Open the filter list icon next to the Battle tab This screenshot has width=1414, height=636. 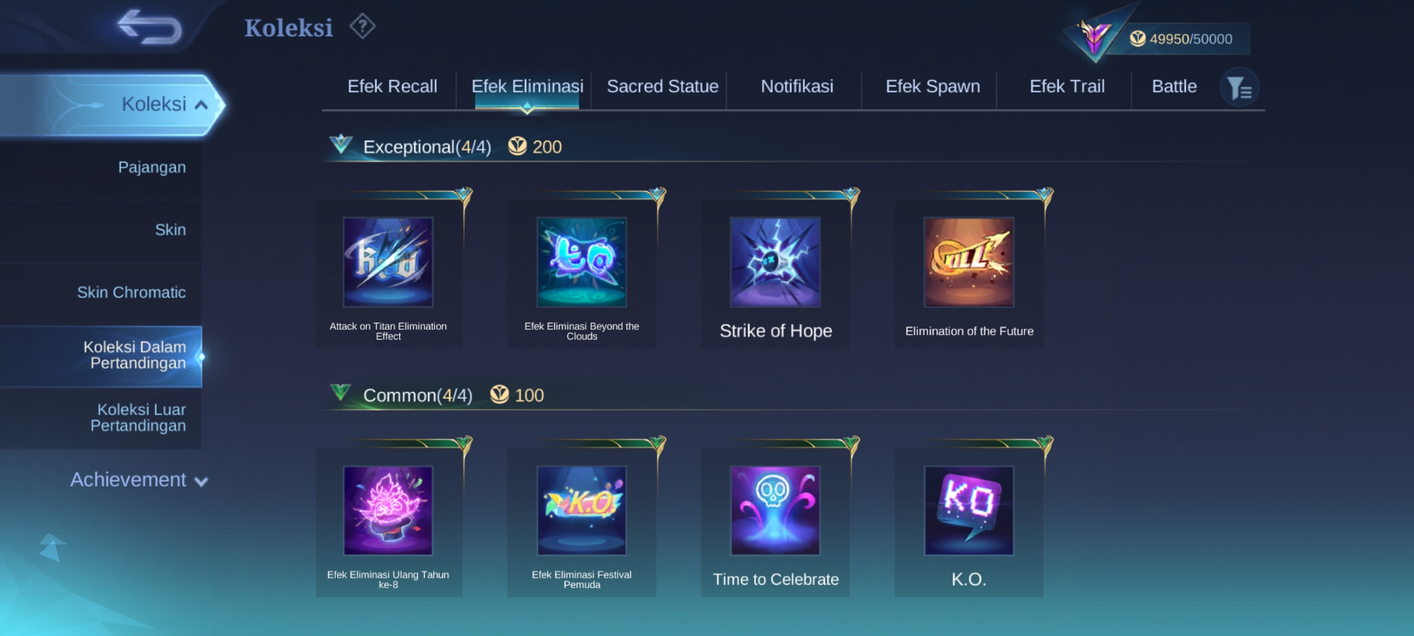pos(1239,88)
